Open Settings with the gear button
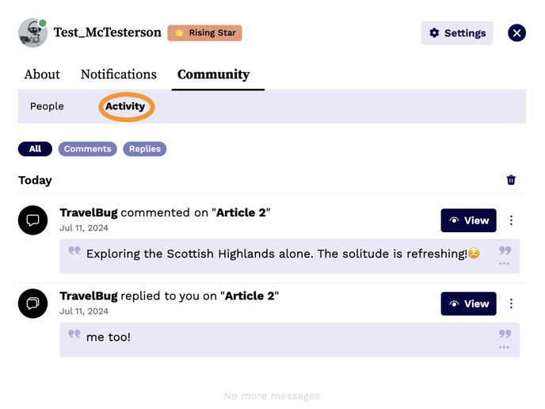Image resolution: width=545 pixels, height=409 pixels. point(457,33)
